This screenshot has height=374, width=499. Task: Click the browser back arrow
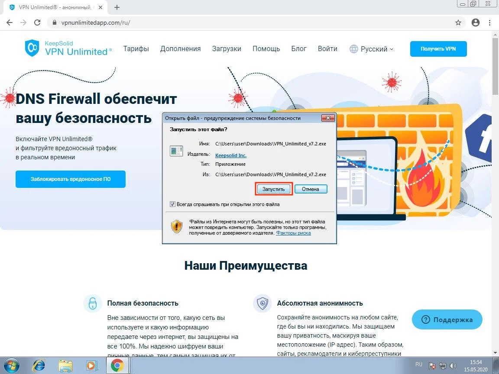pos(10,23)
